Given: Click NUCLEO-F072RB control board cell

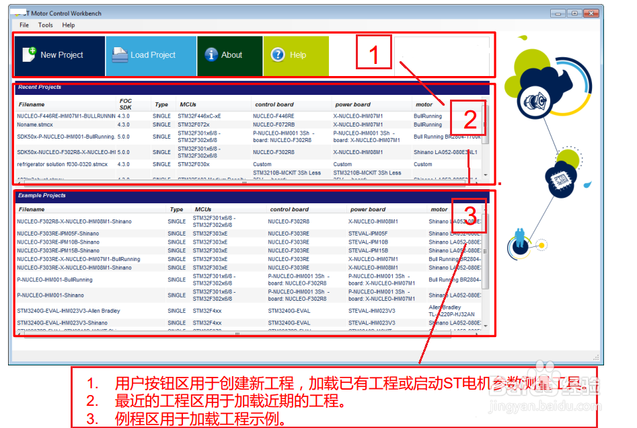Looking at the screenshot, I should click(x=274, y=124).
